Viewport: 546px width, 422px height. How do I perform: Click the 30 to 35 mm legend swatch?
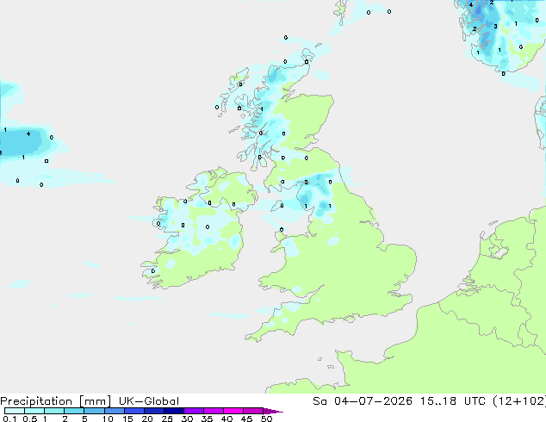pyautogui.click(x=193, y=411)
